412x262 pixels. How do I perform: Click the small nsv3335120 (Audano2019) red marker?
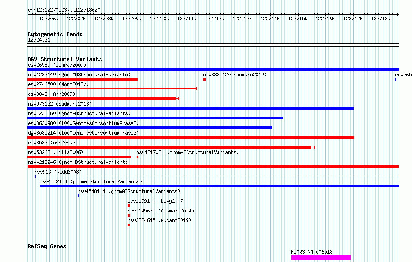204,79
